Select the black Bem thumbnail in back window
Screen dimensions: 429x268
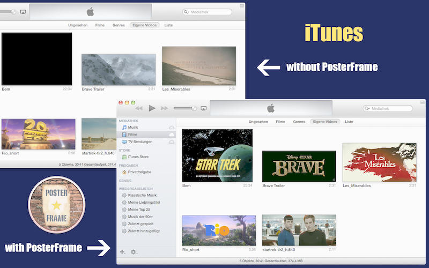tap(36, 59)
